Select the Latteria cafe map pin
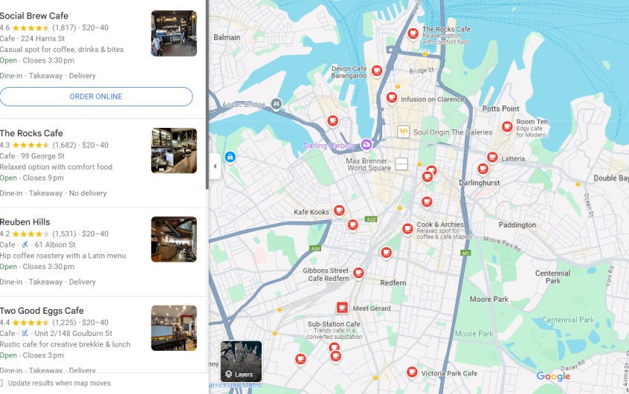This screenshot has width=629, height=394. coord(492,158)
